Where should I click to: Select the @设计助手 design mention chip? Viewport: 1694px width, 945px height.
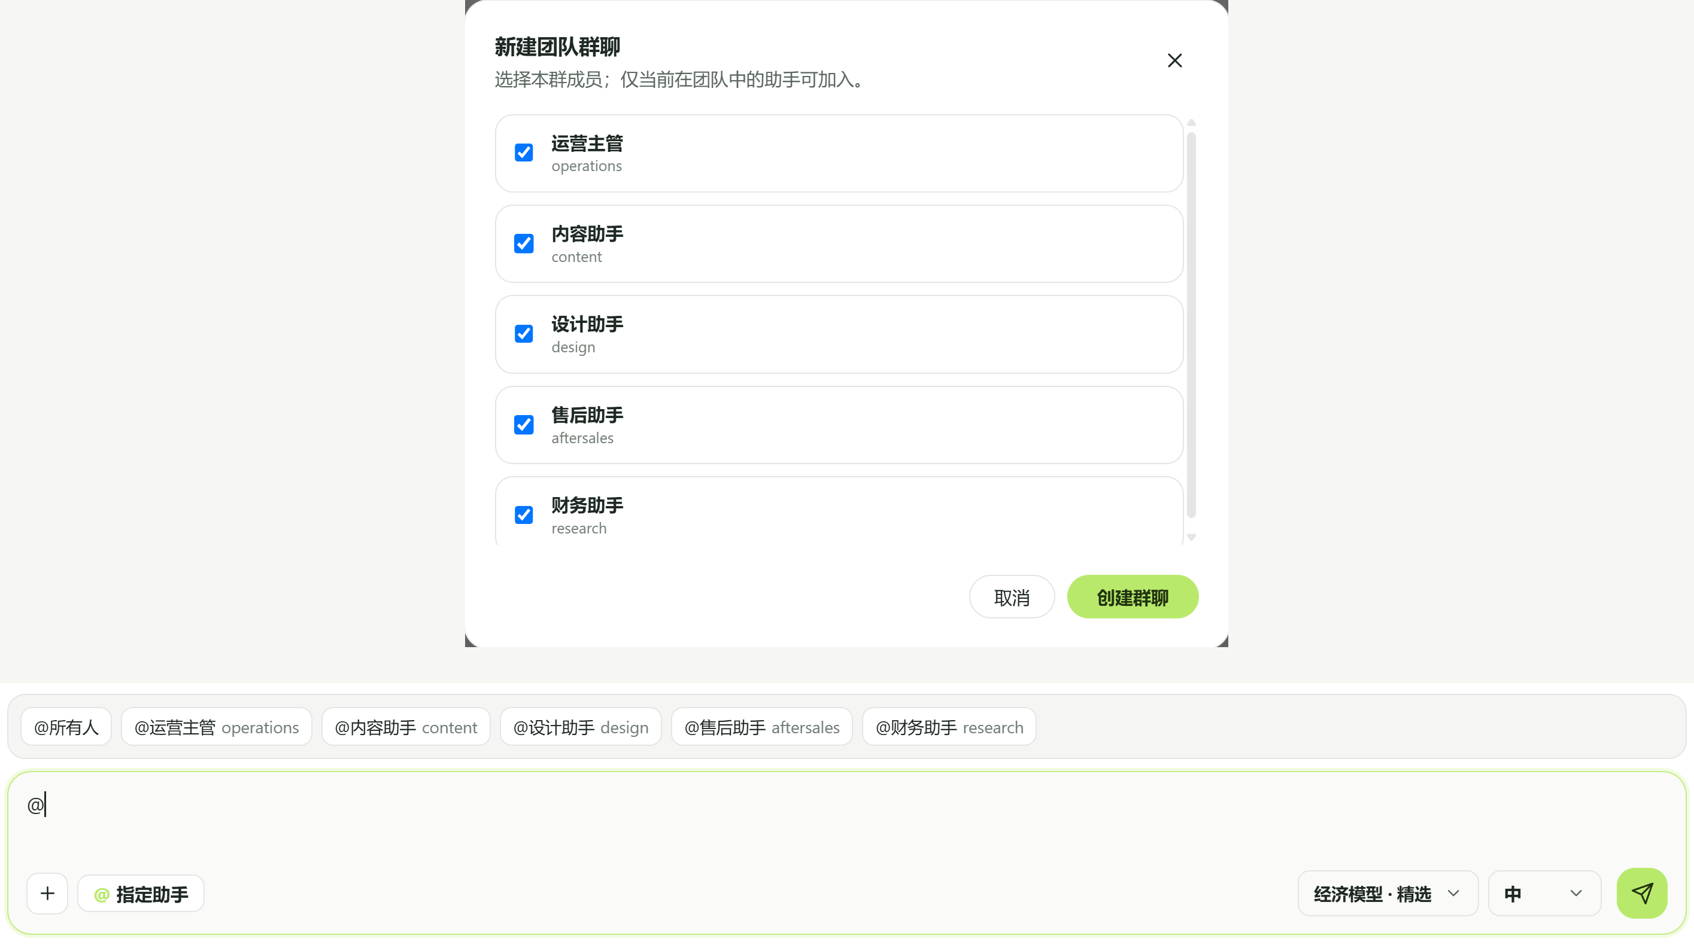point(581,727)
